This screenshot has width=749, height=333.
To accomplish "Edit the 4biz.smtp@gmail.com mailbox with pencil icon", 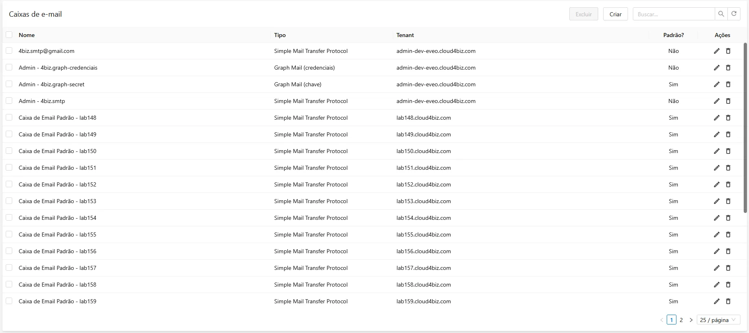I will click(x=716, y=51).
